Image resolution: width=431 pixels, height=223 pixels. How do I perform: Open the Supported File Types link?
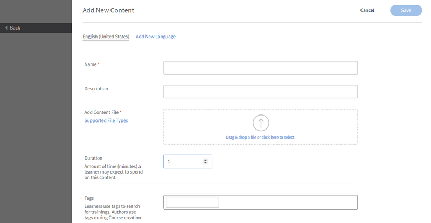[106, 120]
